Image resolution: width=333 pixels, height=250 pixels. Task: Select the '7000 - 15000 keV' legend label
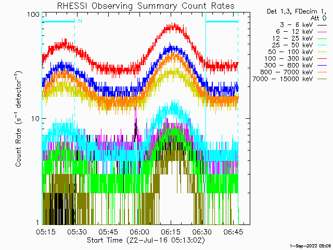[x=283, y=79]
